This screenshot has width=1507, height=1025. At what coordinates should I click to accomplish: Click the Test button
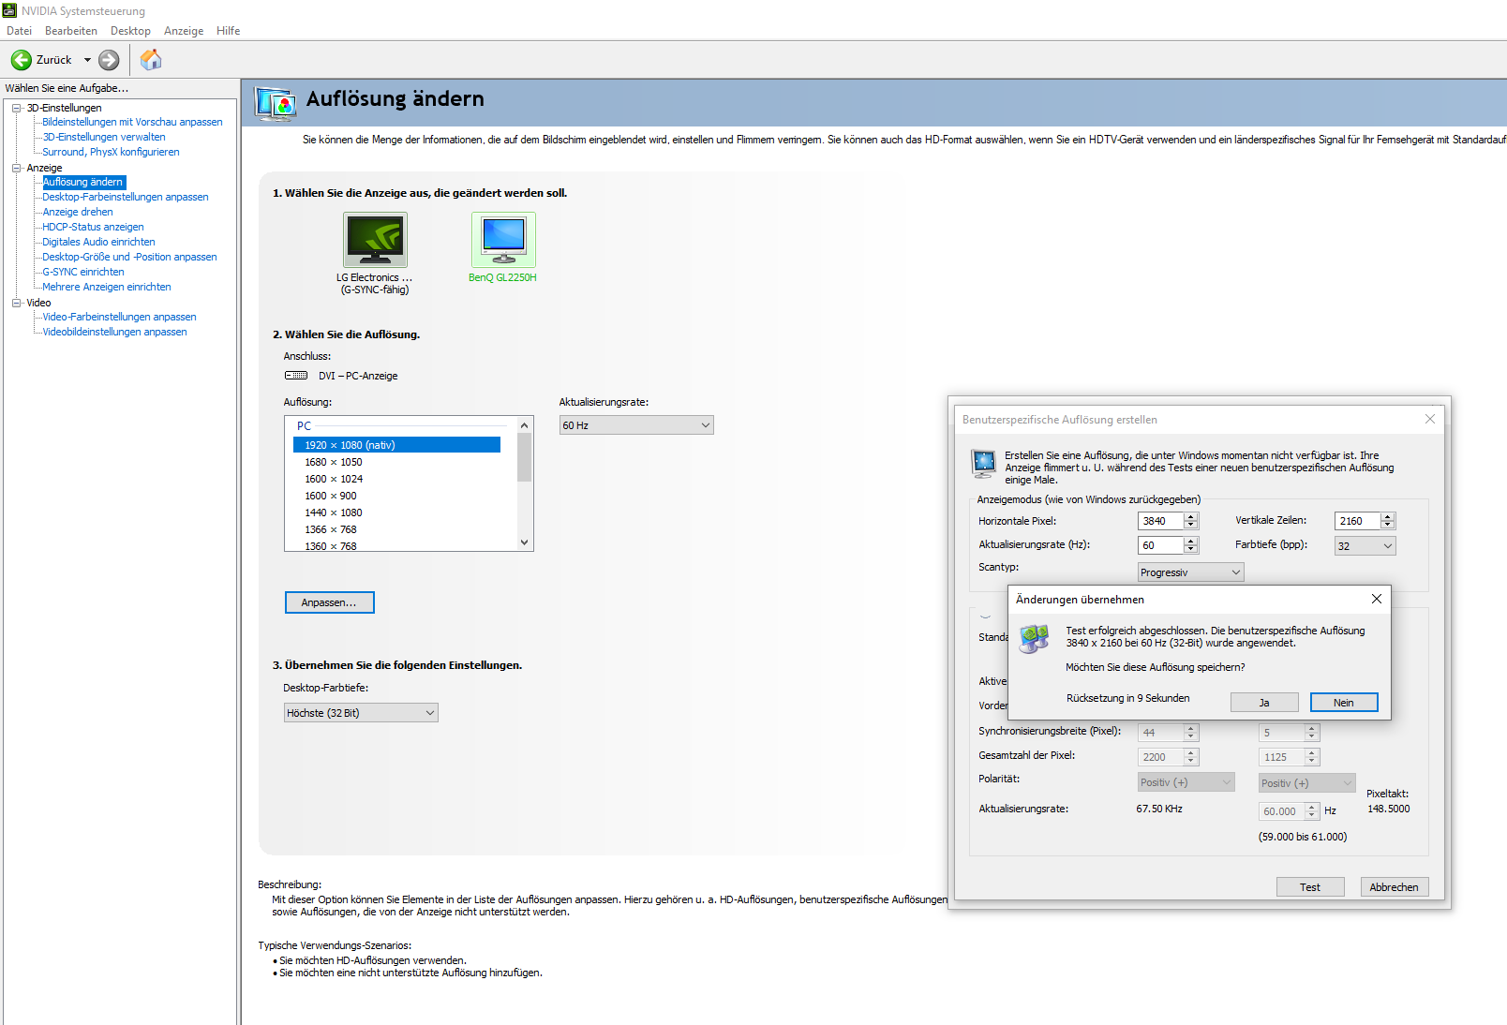click(x=1310, y=887)
